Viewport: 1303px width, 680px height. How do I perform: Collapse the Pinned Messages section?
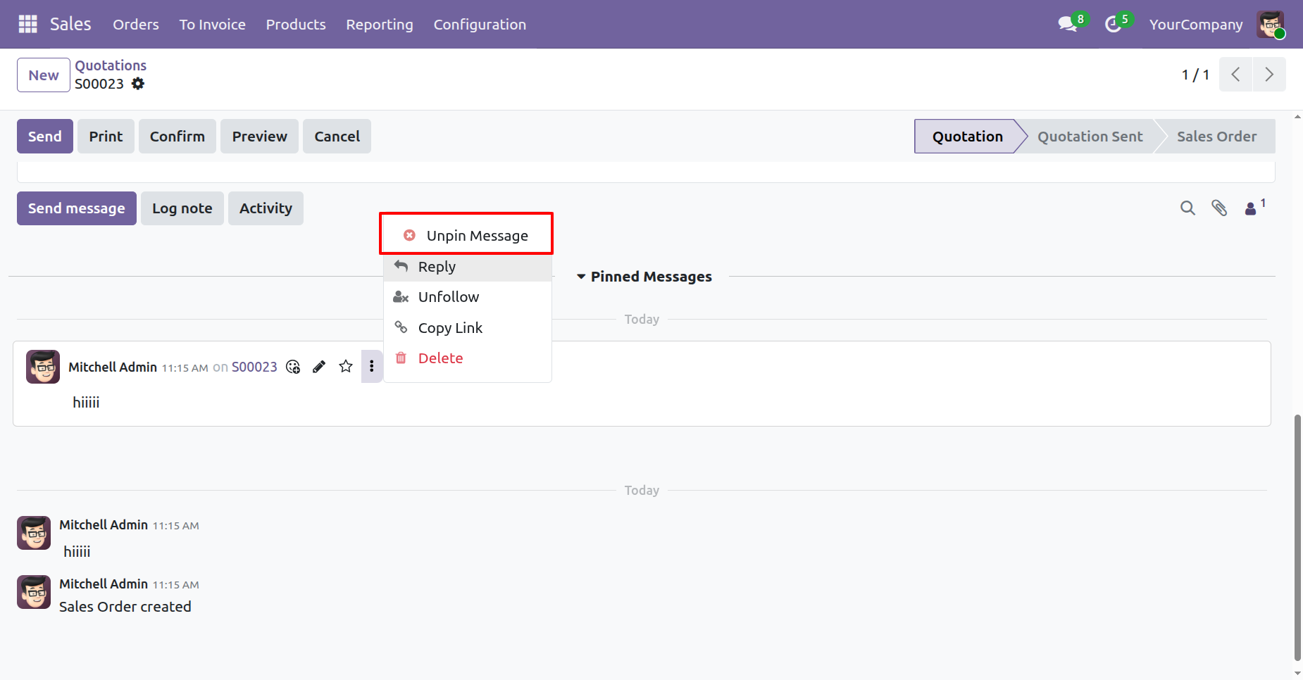point(643,277)
